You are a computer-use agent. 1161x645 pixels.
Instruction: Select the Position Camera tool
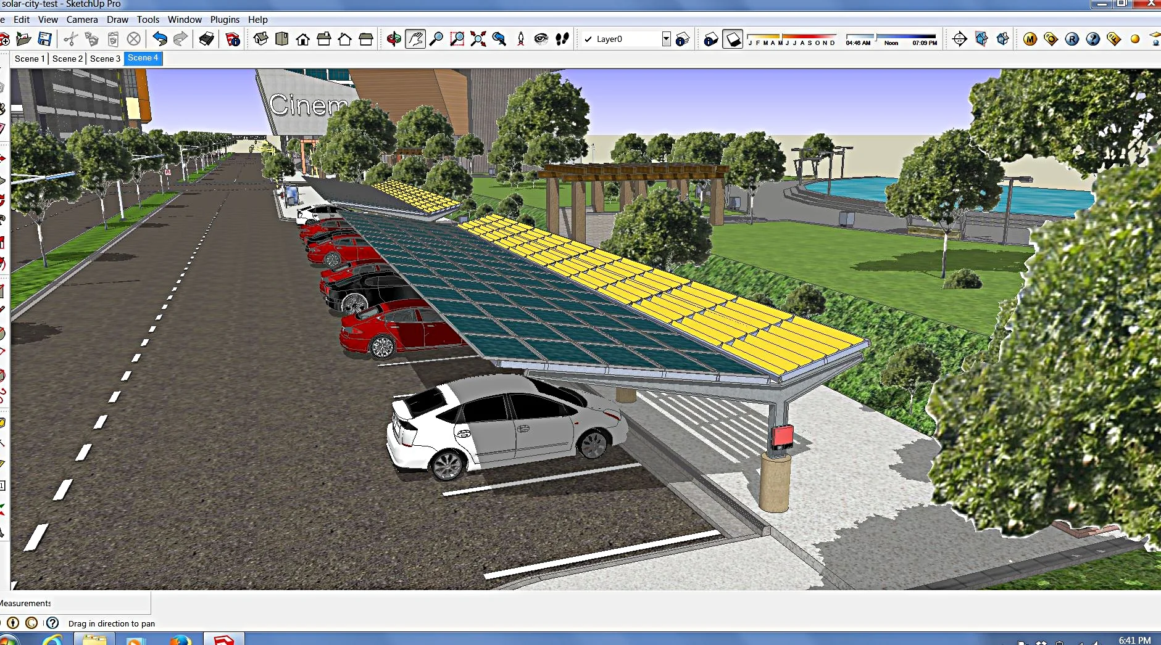click(521, 39)
